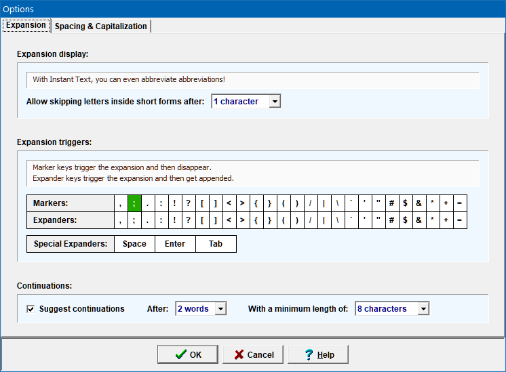Toggle the right bracket ] in Markers row

coord(216,203)
